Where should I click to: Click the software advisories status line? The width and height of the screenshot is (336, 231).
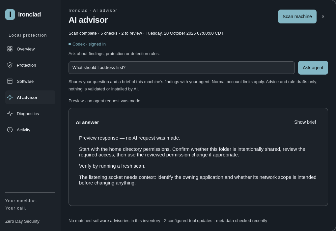(168, 221)
